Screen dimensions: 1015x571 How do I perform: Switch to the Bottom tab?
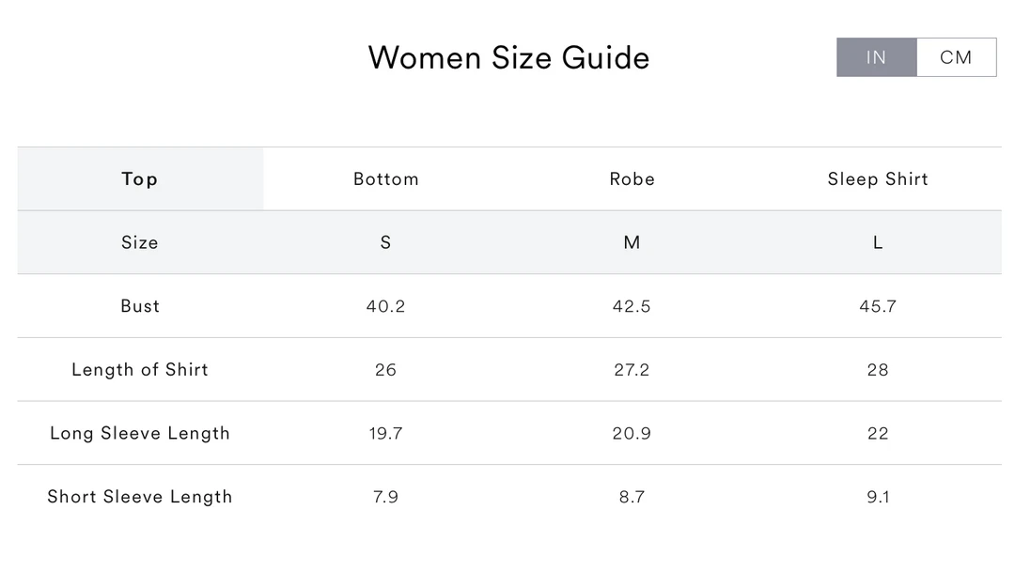tap(386, 179)
